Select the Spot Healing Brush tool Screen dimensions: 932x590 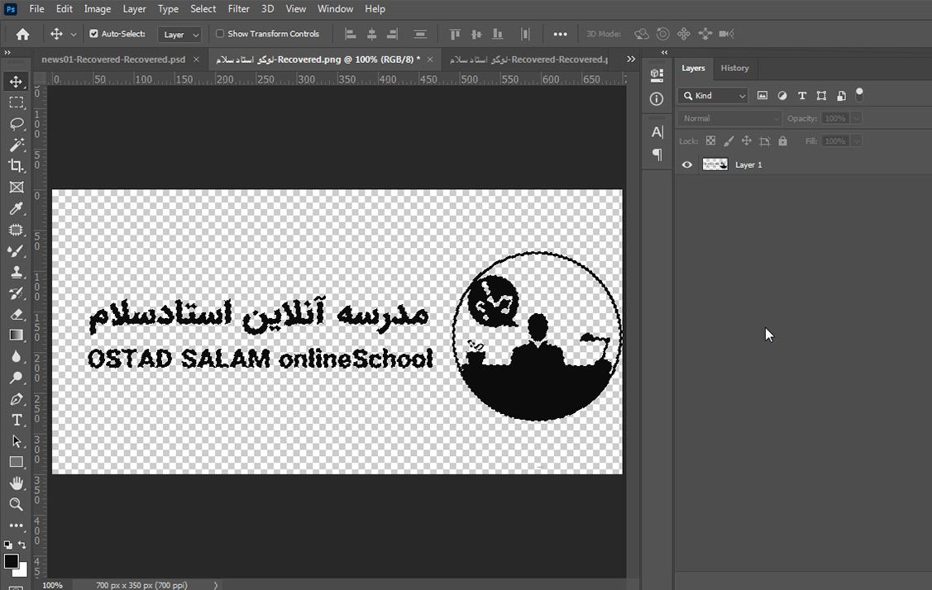(x=16, y=230)
